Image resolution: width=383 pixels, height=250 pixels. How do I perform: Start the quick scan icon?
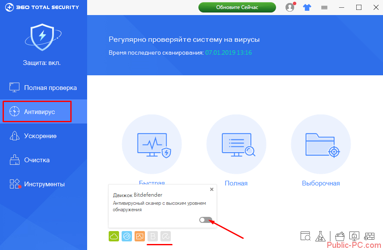pyautogui.click(x=152, y=144)
